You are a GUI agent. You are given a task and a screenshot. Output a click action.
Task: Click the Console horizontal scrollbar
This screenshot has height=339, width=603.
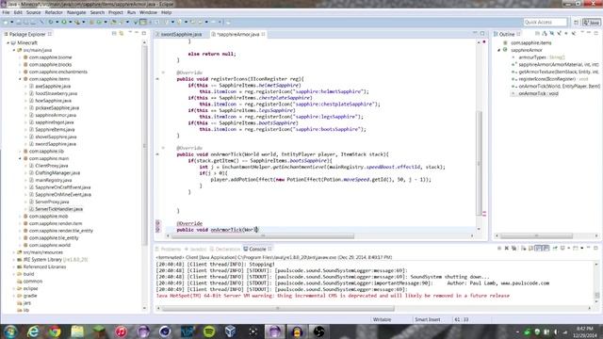(x=278, y=308)
